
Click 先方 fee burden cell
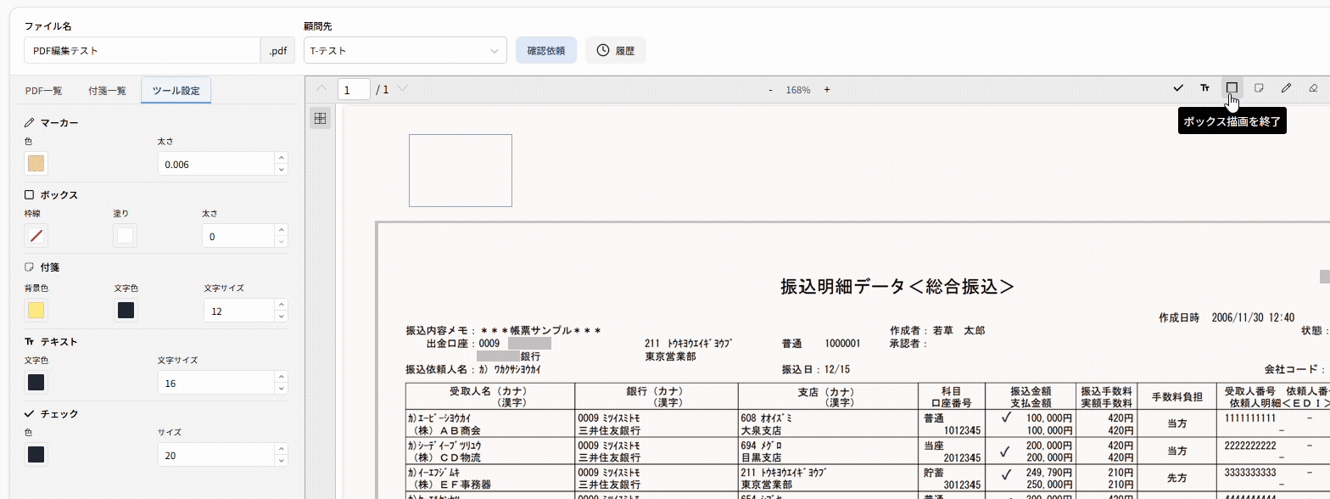[1176, 478]
